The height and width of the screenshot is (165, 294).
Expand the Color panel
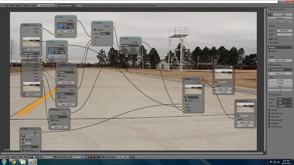pos(269,39)
